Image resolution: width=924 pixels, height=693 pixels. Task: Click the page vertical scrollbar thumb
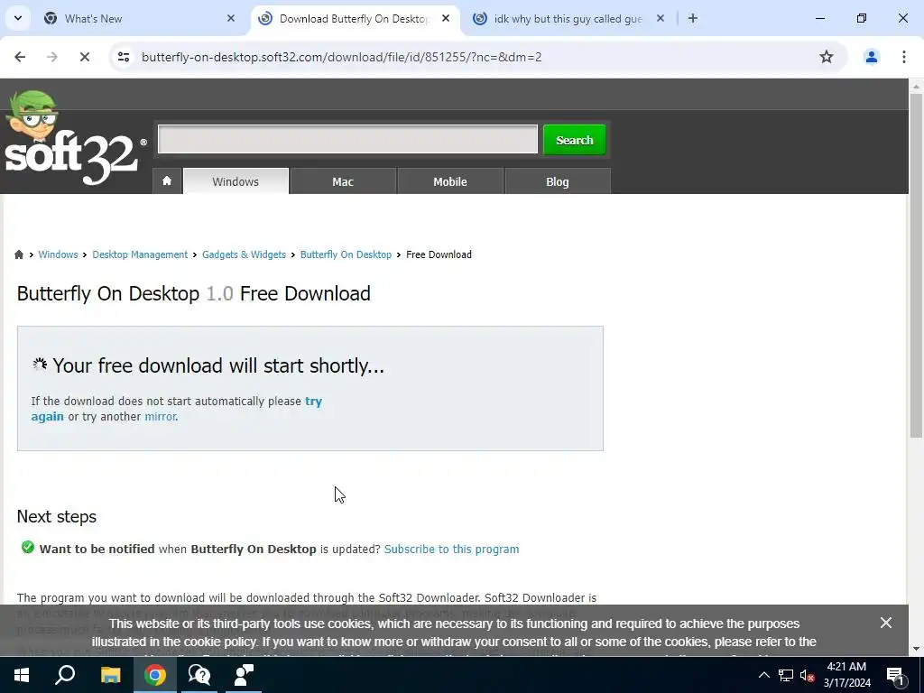pos(916,265)
